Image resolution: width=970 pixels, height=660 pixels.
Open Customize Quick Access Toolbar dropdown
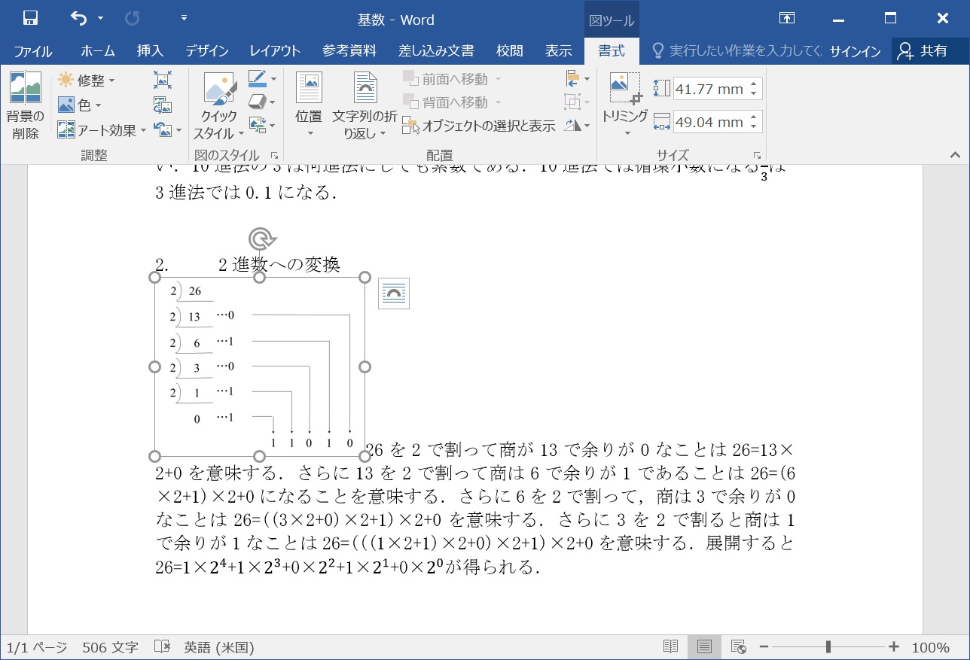coord(185,18)
